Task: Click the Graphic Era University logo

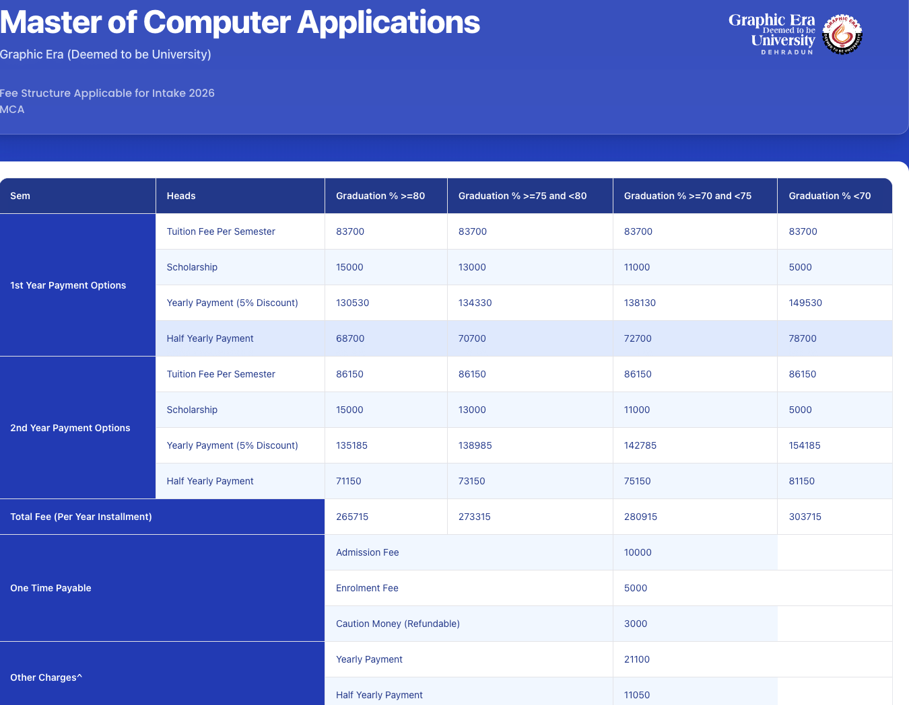Action: (x=795, y=34)
